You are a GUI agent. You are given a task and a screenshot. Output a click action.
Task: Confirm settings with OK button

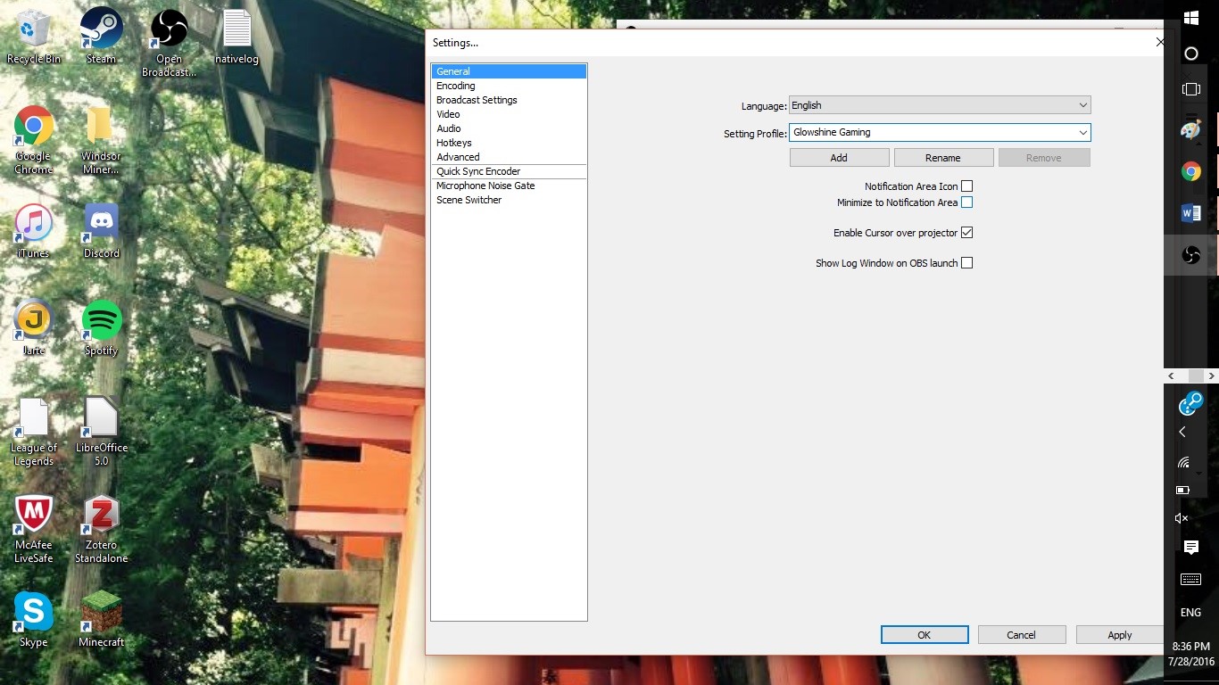(925, 635)
